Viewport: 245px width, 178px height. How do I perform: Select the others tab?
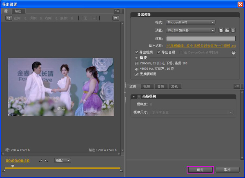coord(174,86)
